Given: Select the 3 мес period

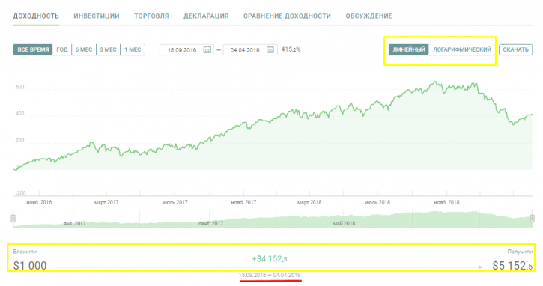Looking at the screenshot, I should tap(108, 49).
